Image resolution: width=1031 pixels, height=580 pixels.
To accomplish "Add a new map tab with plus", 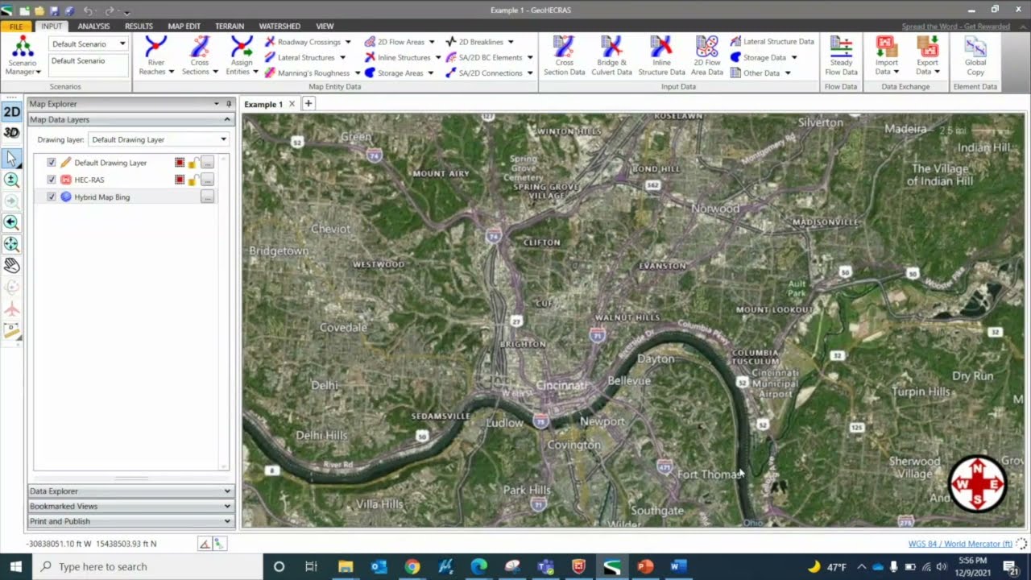I will tap(308, 103).
